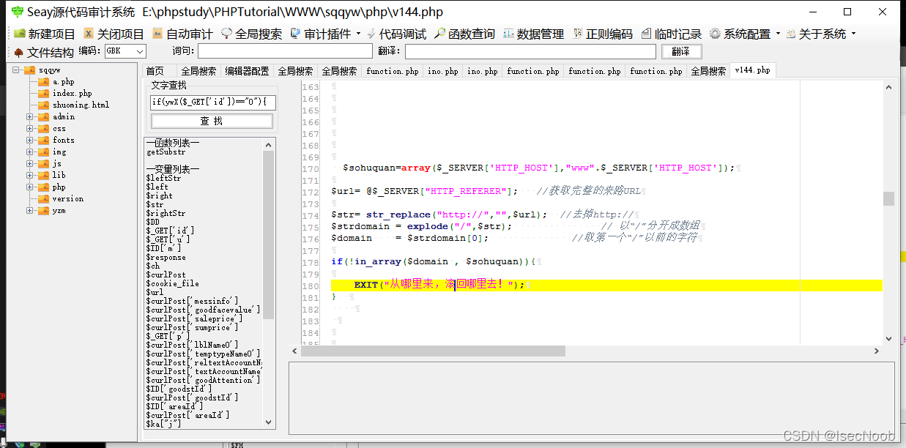This screenshot has height=448, width=906.
Task: Start 自动审计 from the toolbar
Action: point(182,34)
